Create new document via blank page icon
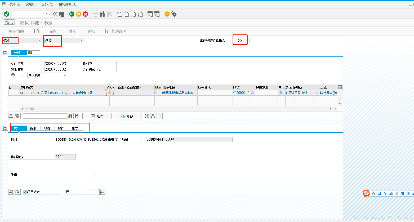The image size is (414, 222). 36,31
